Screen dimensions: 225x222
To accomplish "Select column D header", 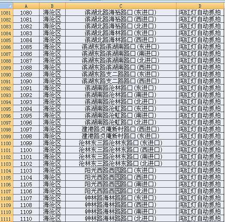I will click(200, 6).
